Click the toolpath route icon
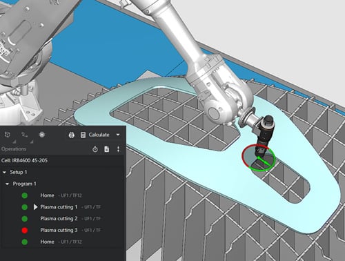The image size is (345, 261). click(x=24, y=135)
